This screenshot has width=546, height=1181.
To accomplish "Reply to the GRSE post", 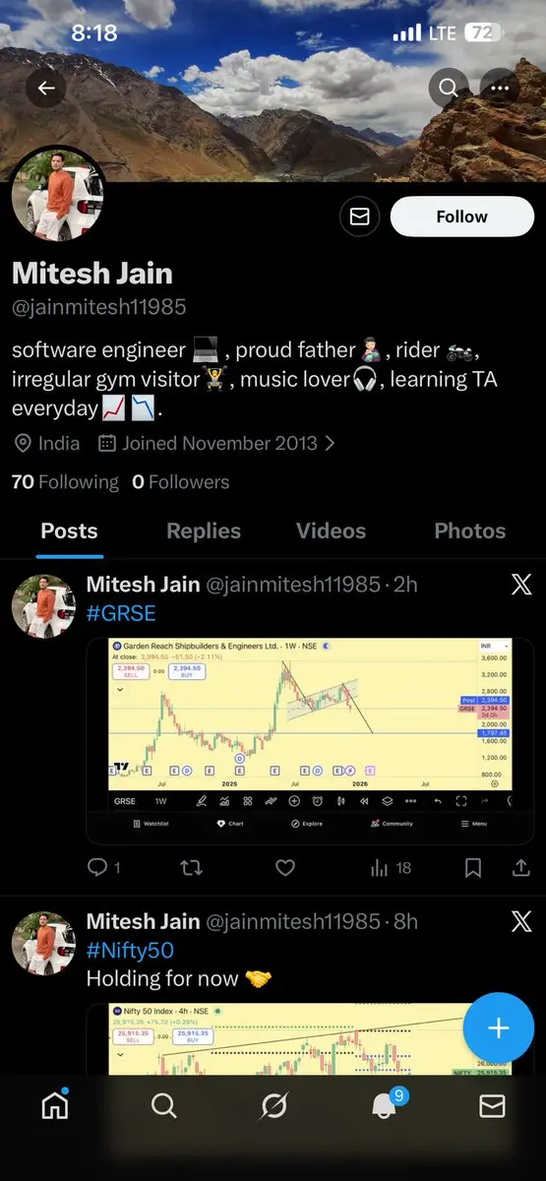I will pyautogui.click(x=103, y=868).
